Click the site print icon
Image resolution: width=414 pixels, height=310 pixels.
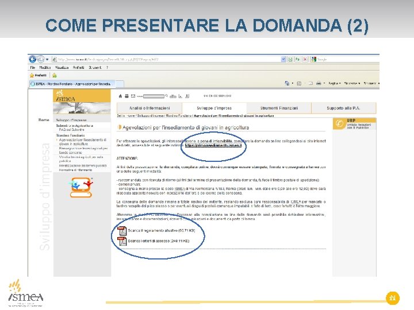pos(126,96)
